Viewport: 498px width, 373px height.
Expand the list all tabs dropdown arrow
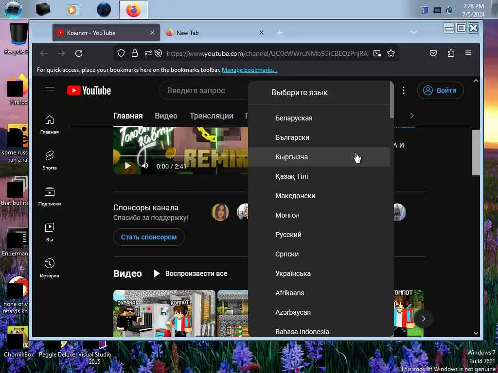[413, 33]
